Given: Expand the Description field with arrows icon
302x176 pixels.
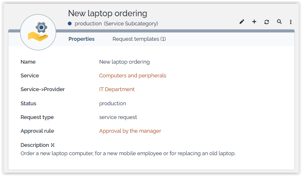Looking at the screenshot, I should 53,145.
